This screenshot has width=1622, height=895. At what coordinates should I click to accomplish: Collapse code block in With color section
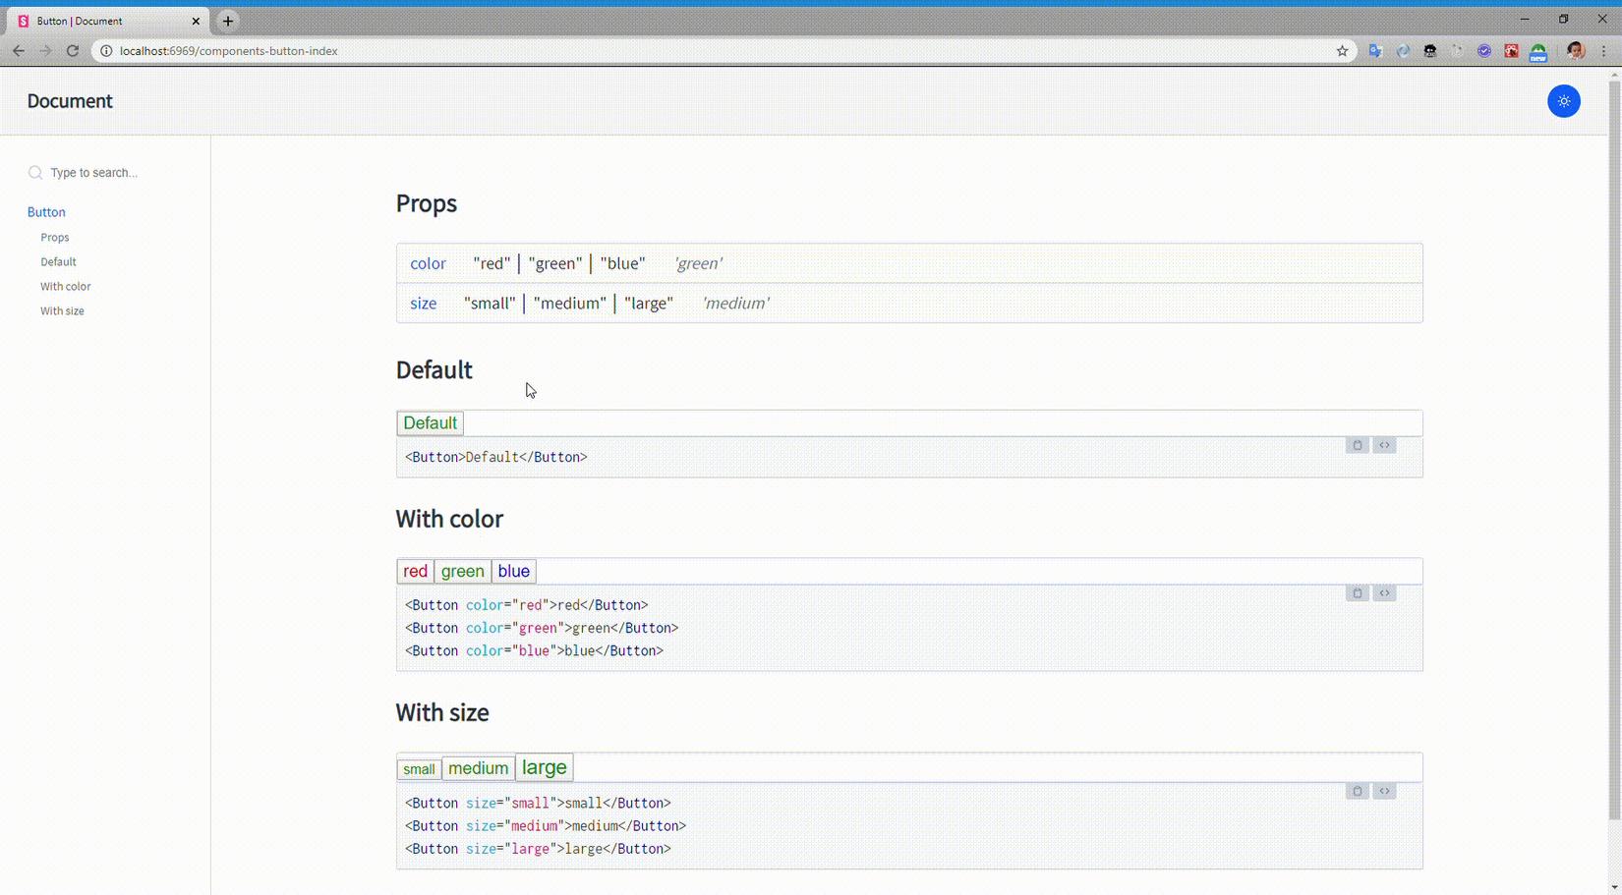[1384, 593]
